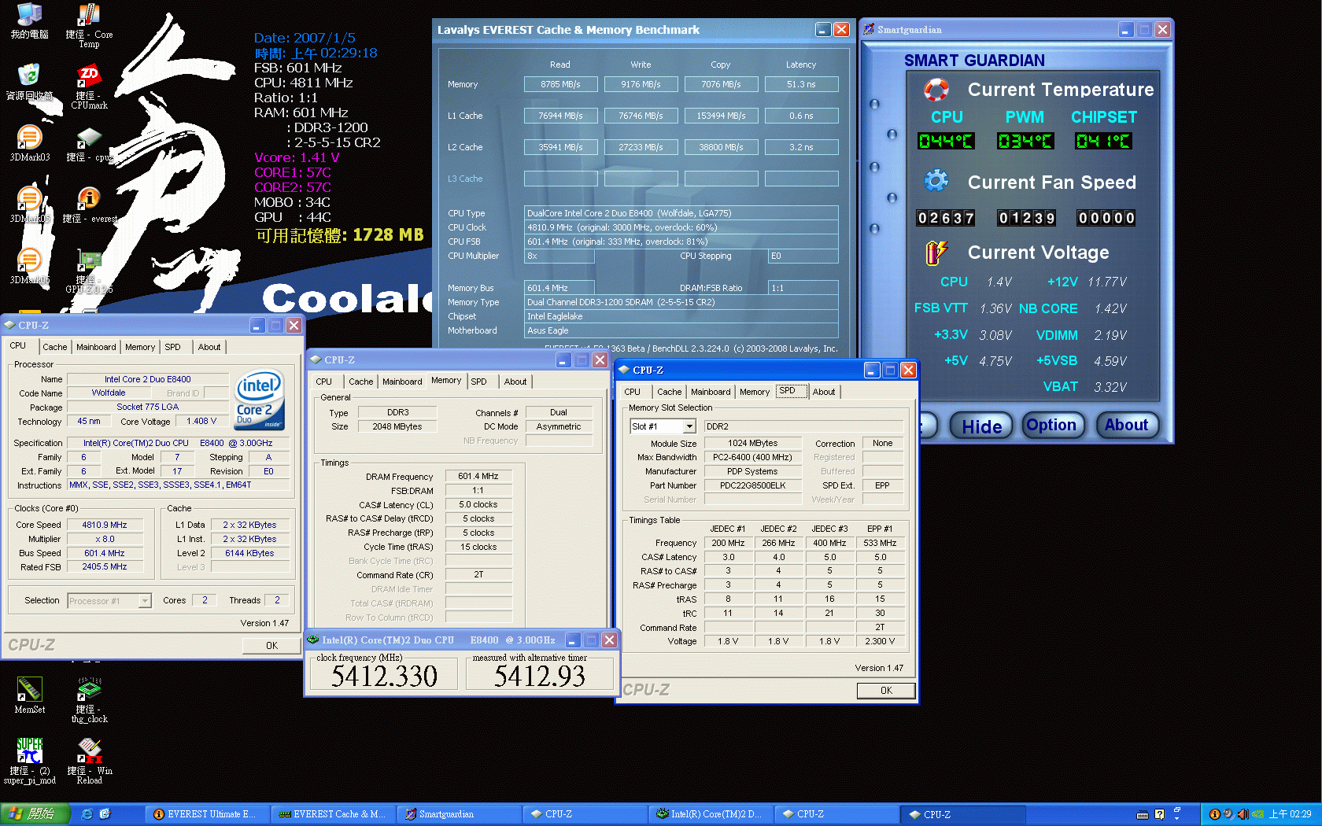Open Memory tab in right CPU-Z SPD window
1322x826 pixels.
point(754,392)
